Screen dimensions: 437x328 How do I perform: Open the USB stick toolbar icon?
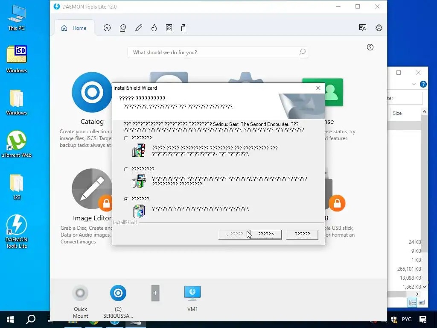click(183, 28)
